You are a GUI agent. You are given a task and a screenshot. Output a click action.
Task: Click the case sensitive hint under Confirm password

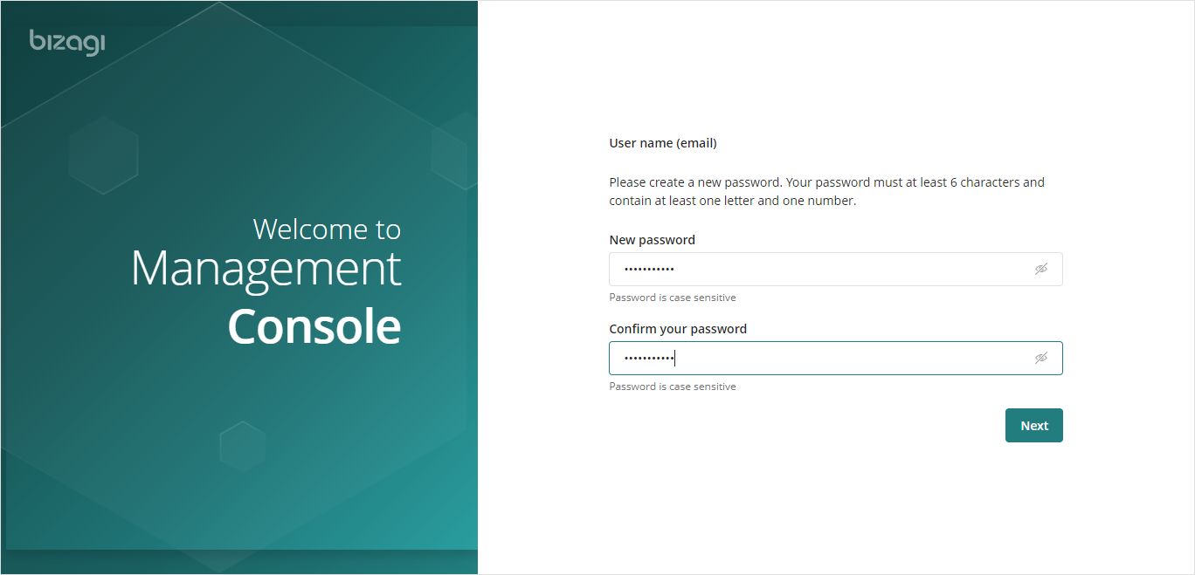click(x=673, y=387)
